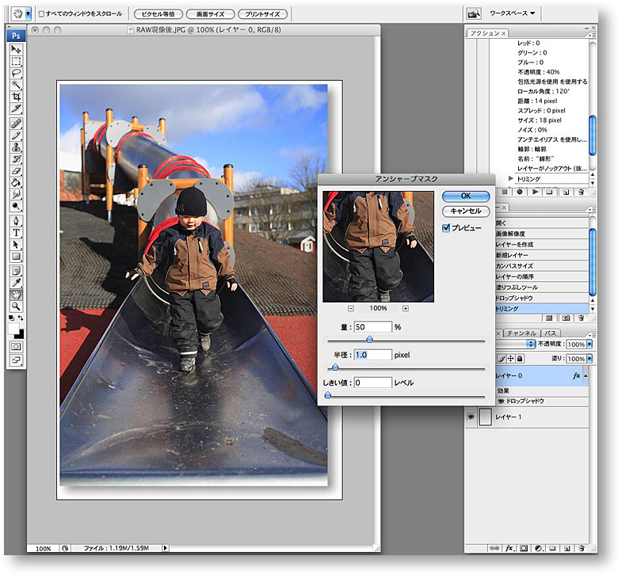618x575 pixels.
Task: Click the 量 amount slider handle
Action: (x=369, y=339)
